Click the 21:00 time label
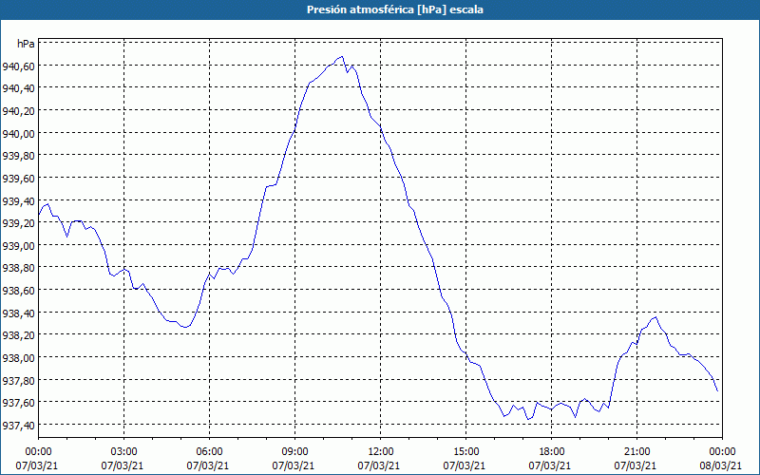760x475 pixels. tap(636, 452)
